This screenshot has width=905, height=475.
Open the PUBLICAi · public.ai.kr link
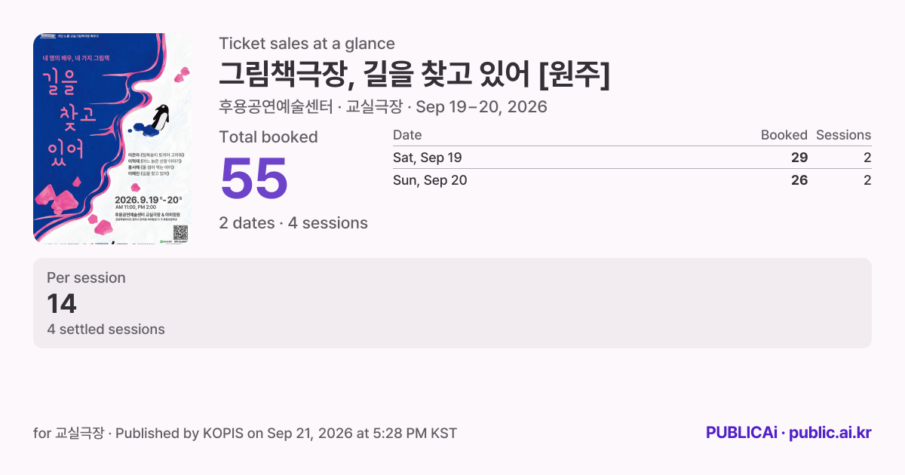pos(788,433)
